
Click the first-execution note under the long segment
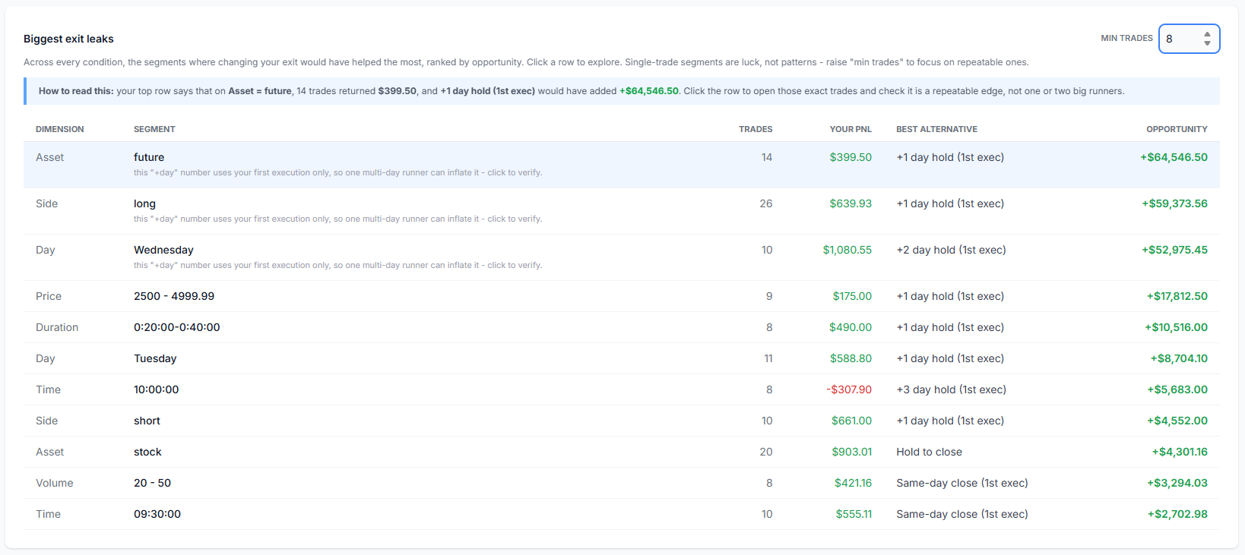click(338, 219)
